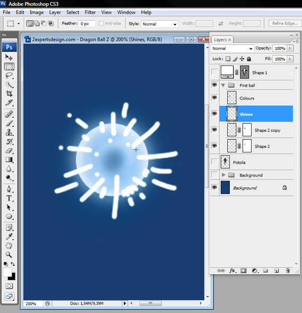Hide the Colours layer

[x=214, y=98]
